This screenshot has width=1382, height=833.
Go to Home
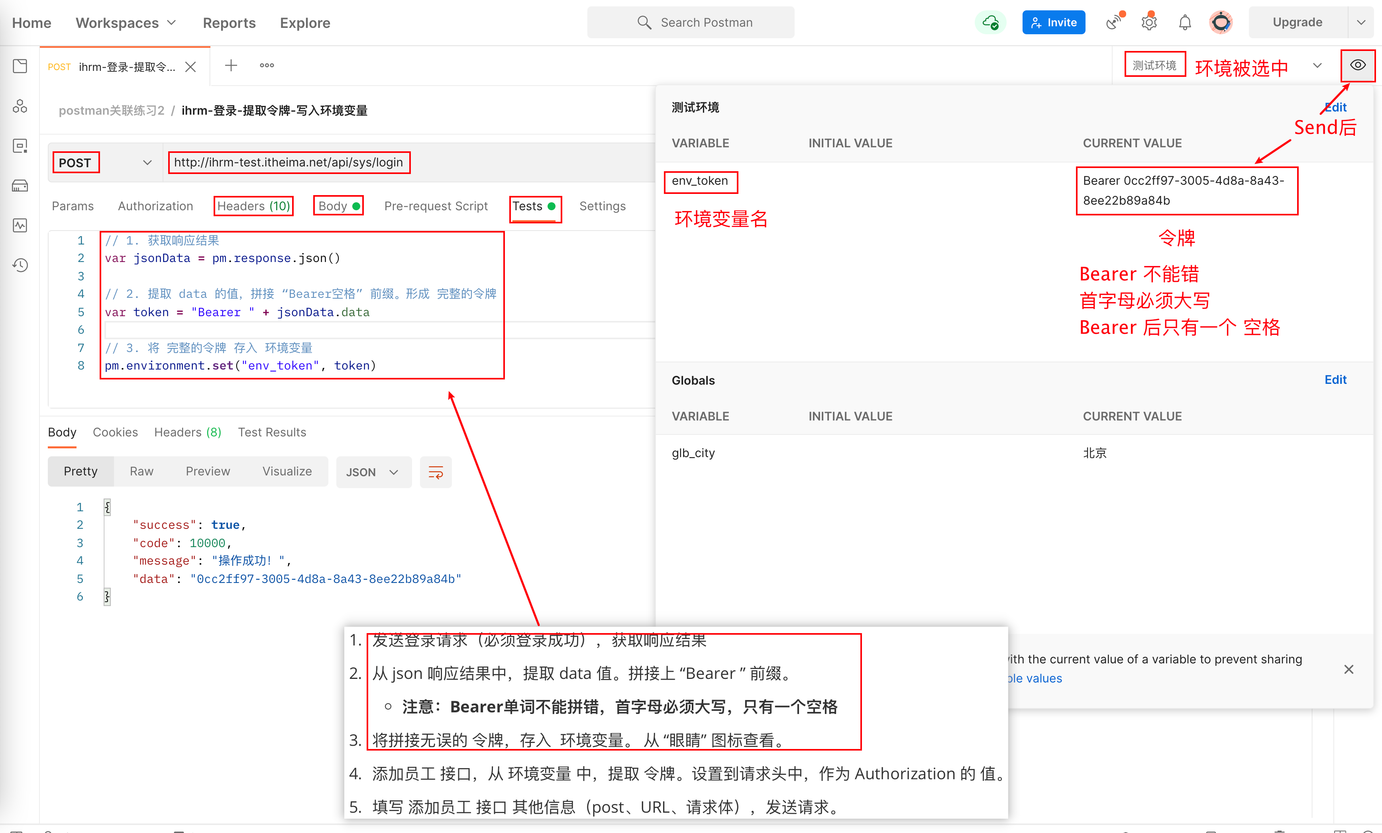click(31, 23)
